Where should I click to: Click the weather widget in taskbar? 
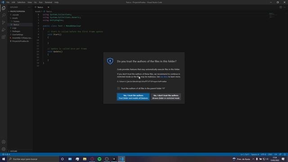click(x=241, y=159)
